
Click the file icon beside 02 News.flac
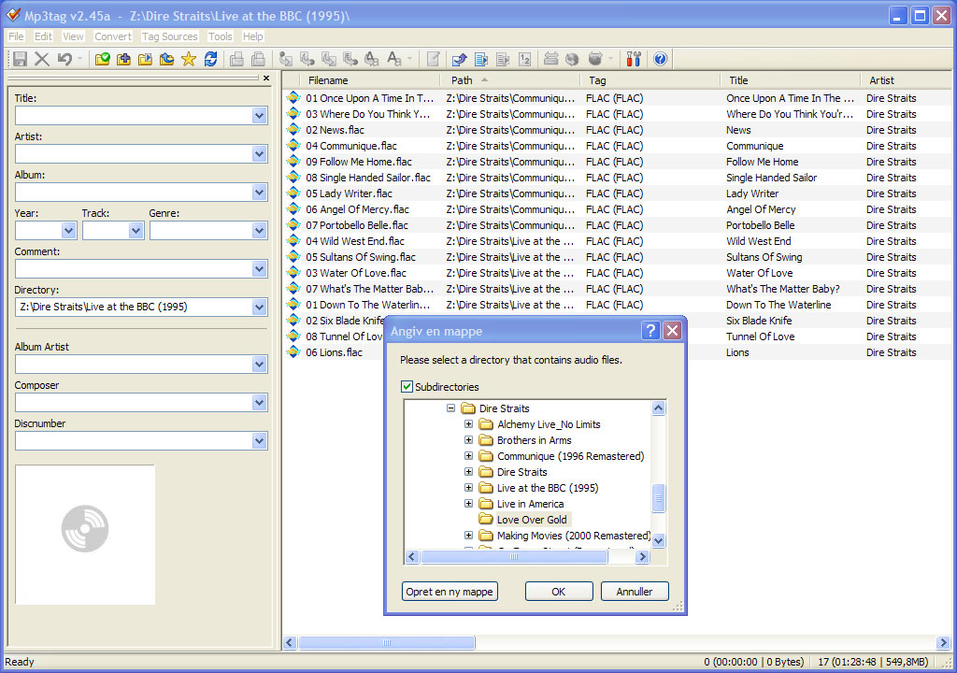point(293,130)
